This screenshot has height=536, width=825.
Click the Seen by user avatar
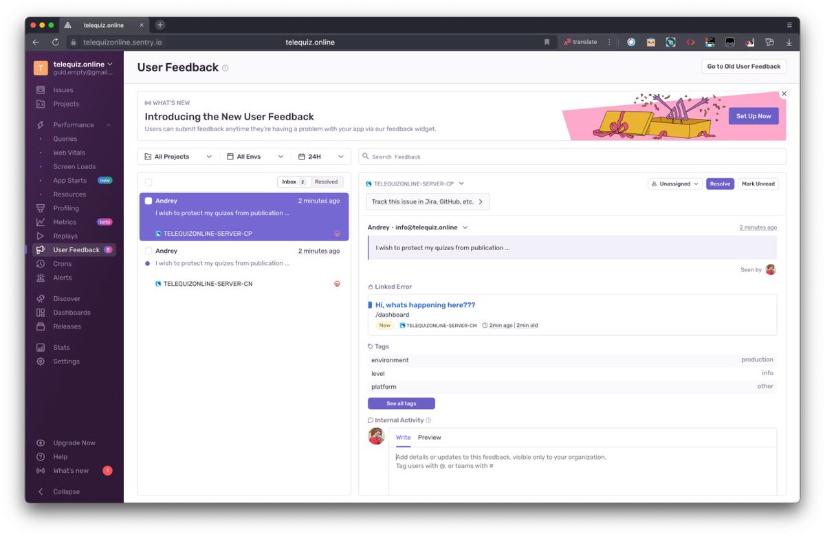pos(771,269)
